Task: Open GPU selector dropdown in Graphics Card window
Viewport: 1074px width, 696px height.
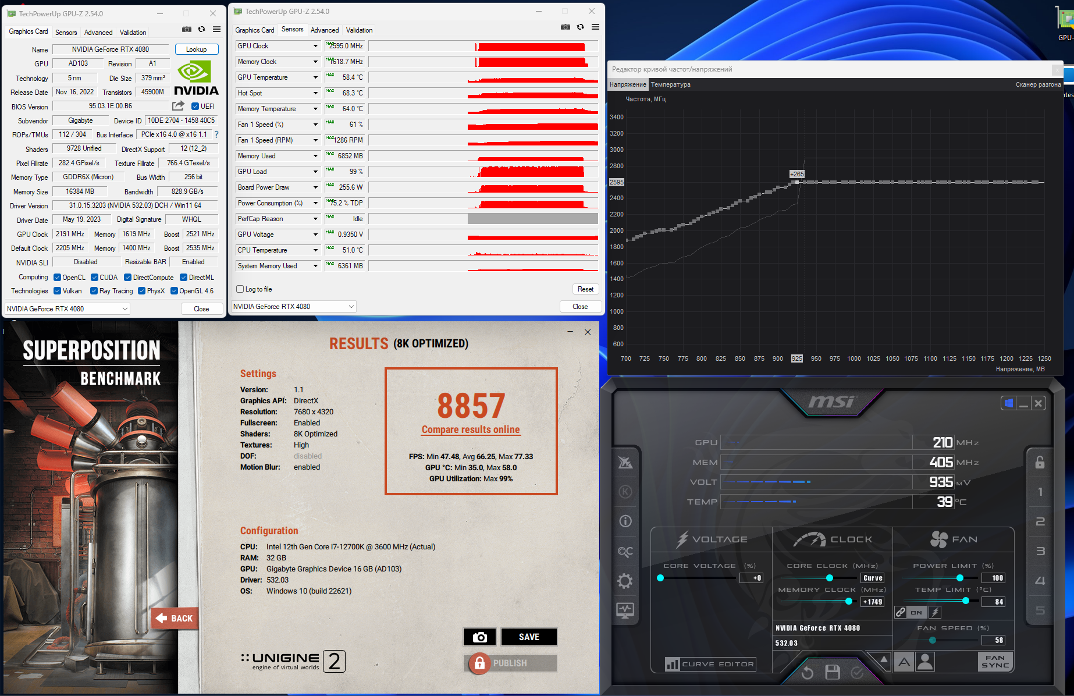Action: tap(67, 309)
